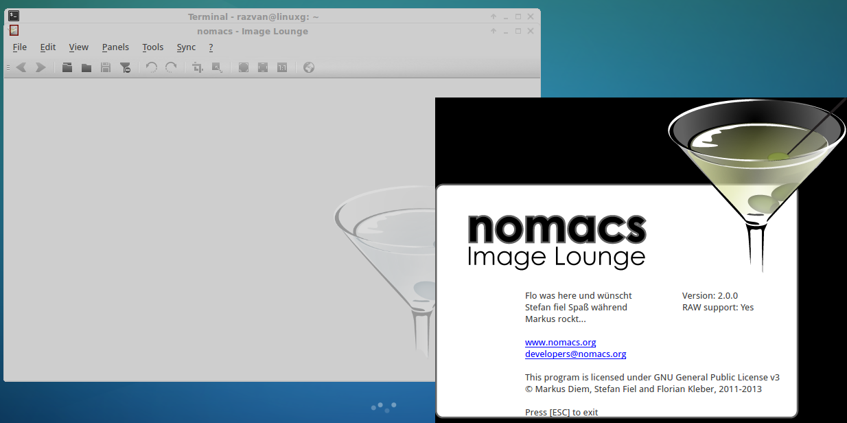Crop the image with the crop tool
Viewport: 847px width, 423px height.
(x=197, y=67)
